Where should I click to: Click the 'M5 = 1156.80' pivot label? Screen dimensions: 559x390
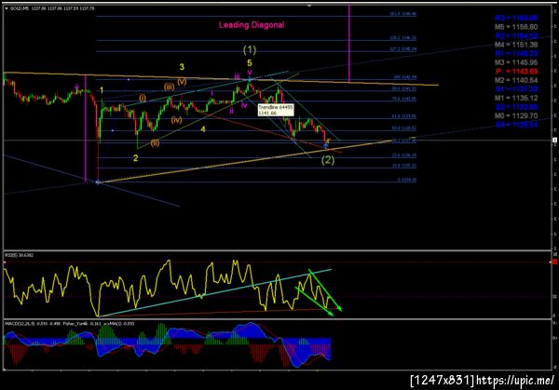(x=516, y=27)
